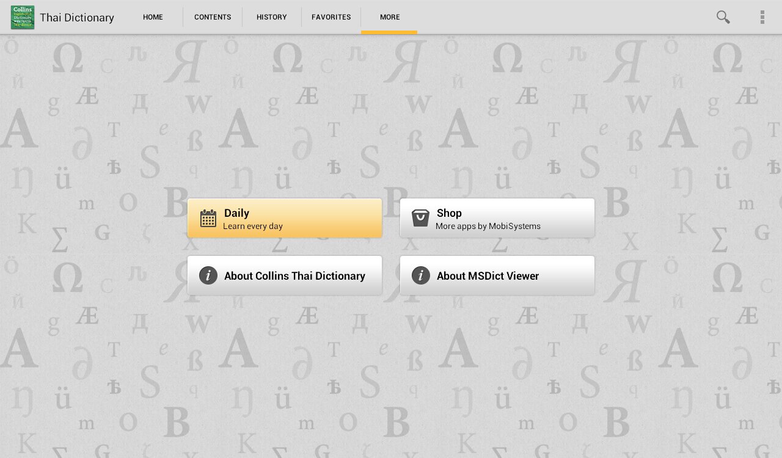Click the Shop title text
The image size is (782, 458).
point(449,213)
